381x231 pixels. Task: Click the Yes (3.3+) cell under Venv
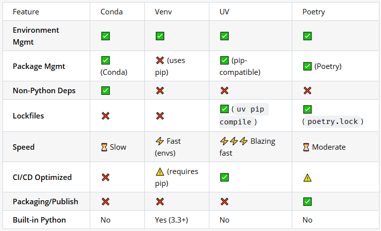172,220
